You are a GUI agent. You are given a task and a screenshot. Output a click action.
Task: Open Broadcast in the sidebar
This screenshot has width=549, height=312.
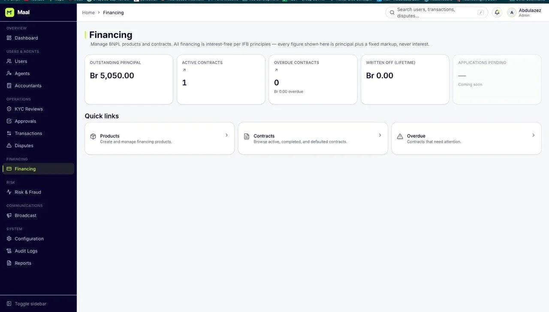[38, 215]
